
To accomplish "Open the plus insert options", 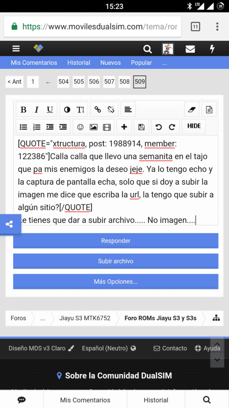I will 124,127.
